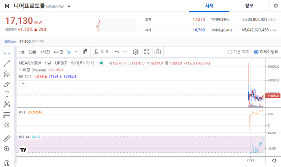The image size is (281, 167).
Task: Switch chart to fullscreen mode
Action: (147, 52)
